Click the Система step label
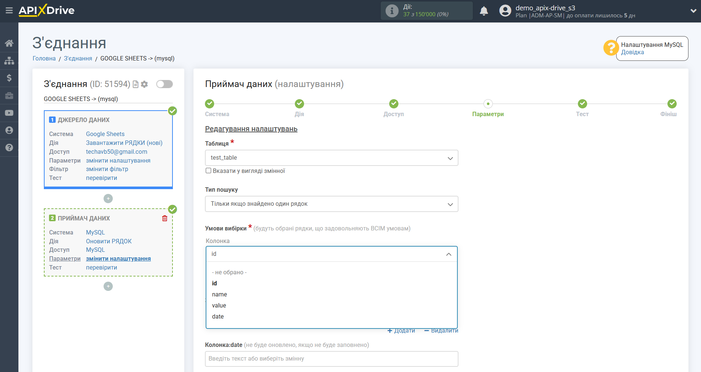The height and width of the screenshot is (372, 701). tap(217, 114)
